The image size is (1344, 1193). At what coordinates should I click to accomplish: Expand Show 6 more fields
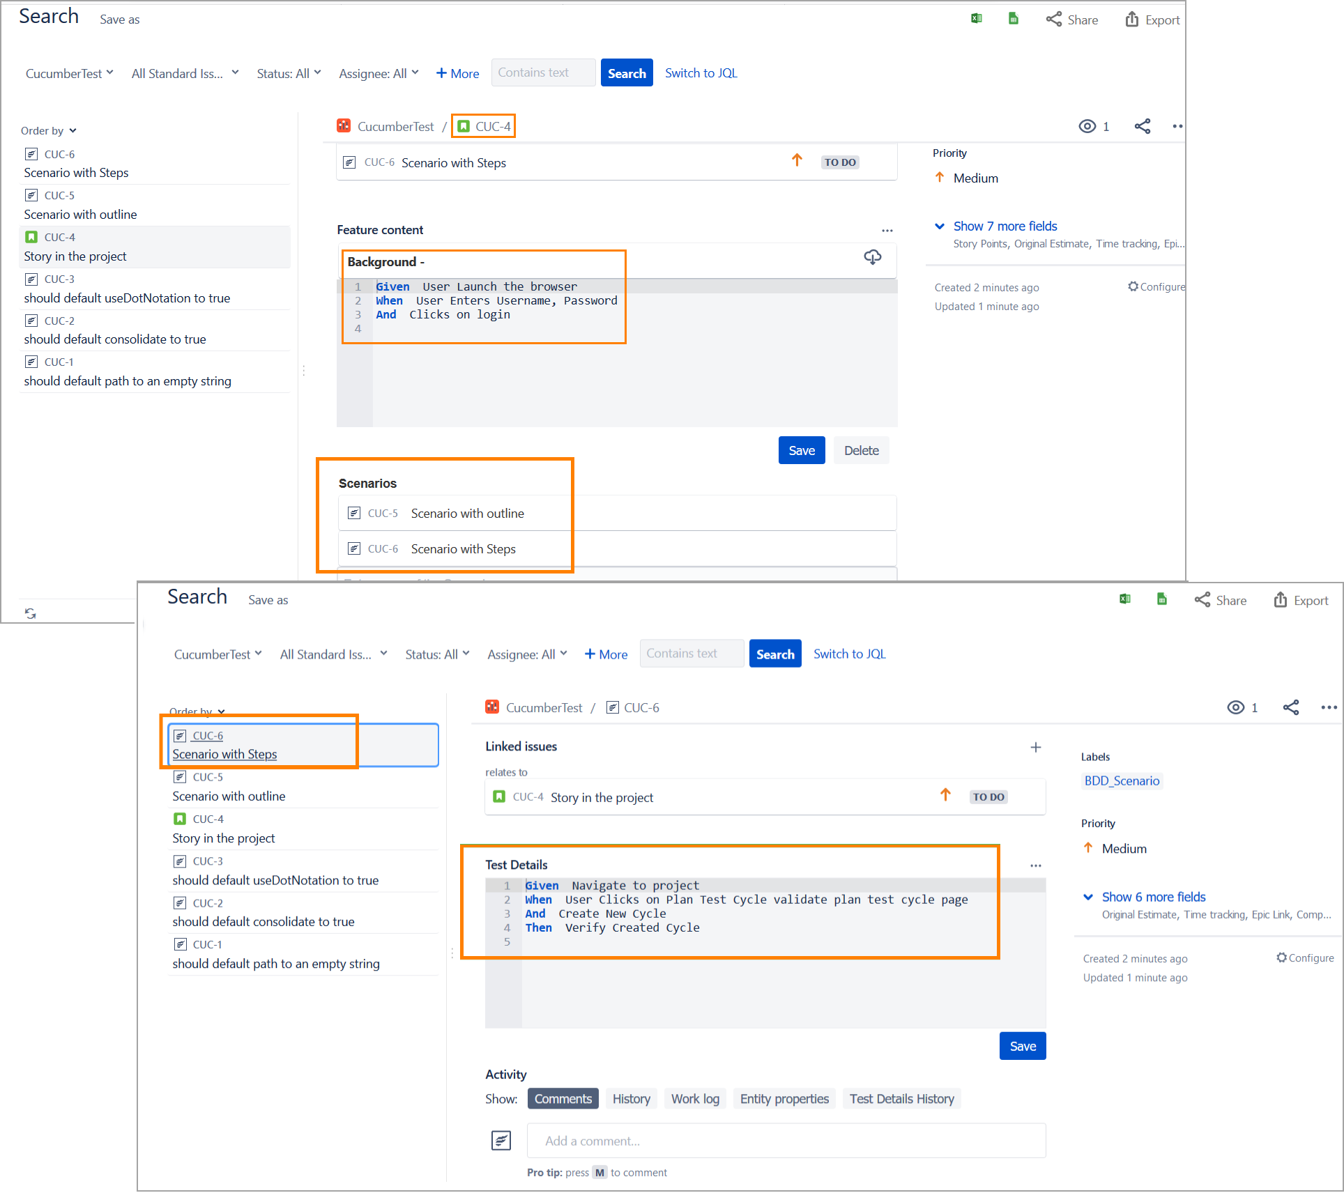tap(1153, 897)
